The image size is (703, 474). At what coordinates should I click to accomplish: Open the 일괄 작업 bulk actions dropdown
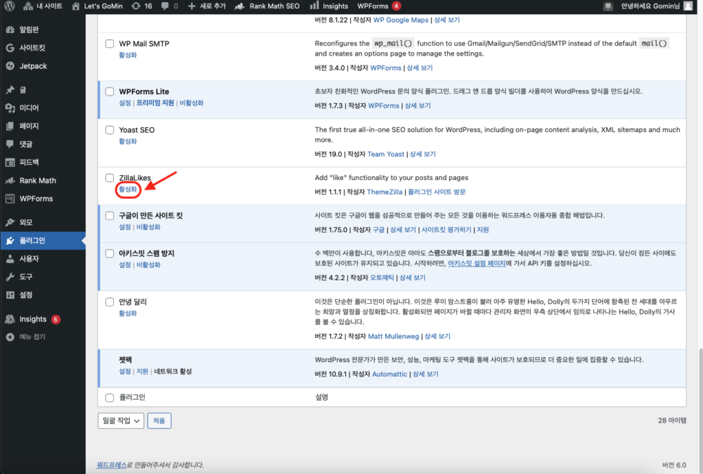pos(121,420)
